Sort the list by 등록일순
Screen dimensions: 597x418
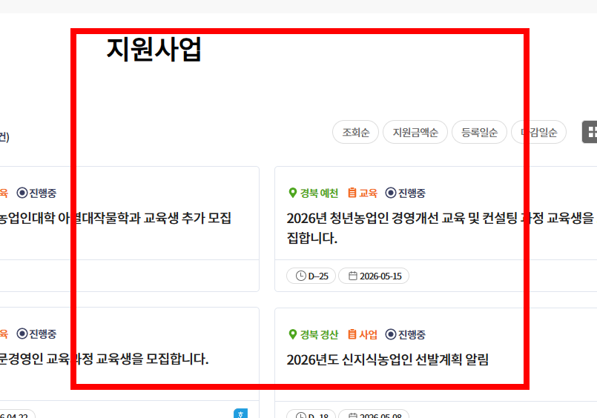tap(479, 133)
